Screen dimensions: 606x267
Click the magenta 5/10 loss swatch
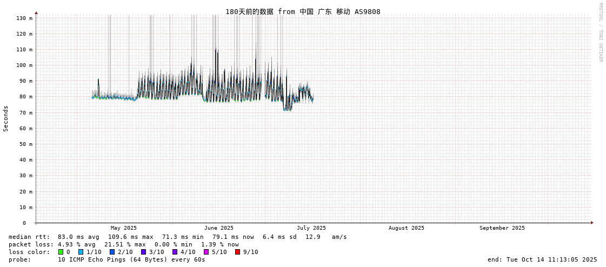click(x=206, y=252)
